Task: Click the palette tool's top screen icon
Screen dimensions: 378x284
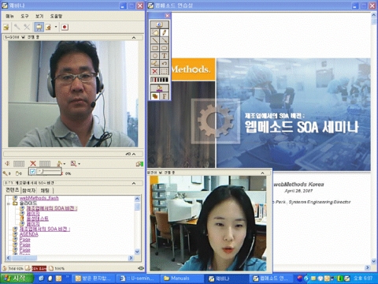Action: click(x=159, y=24)
